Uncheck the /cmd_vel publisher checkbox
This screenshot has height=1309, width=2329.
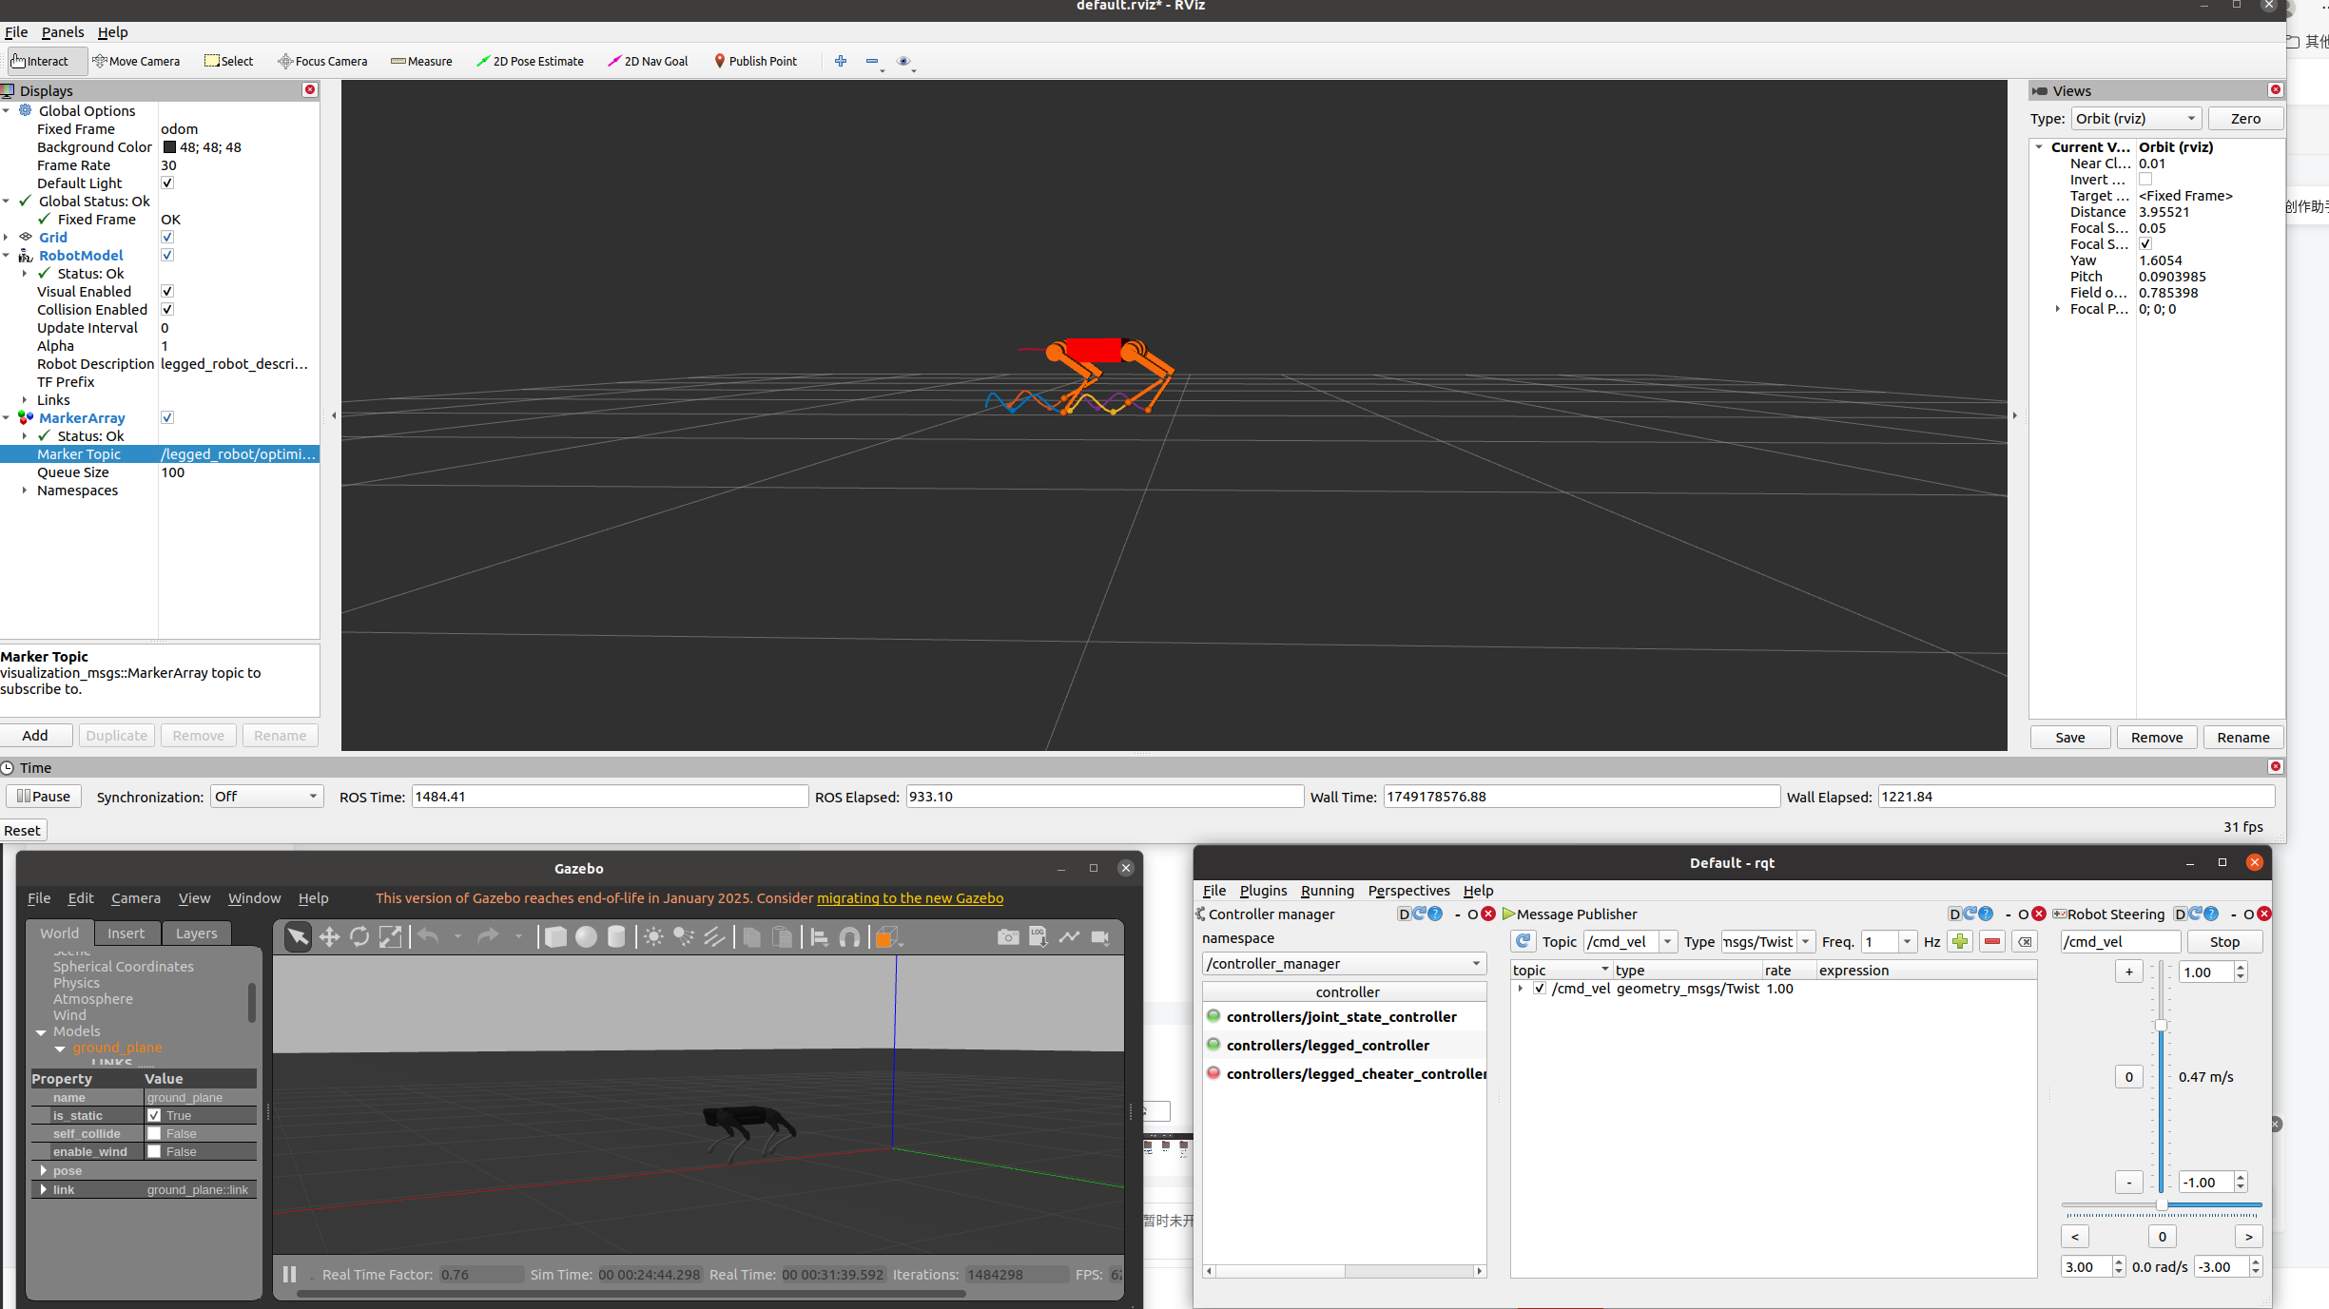pyautogui.click(x=1540, y=989)
